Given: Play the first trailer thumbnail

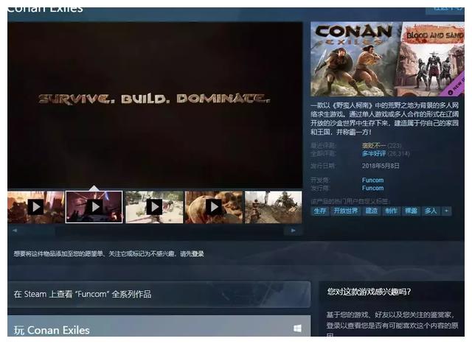Looking at the screenshot, I should 36,207.
